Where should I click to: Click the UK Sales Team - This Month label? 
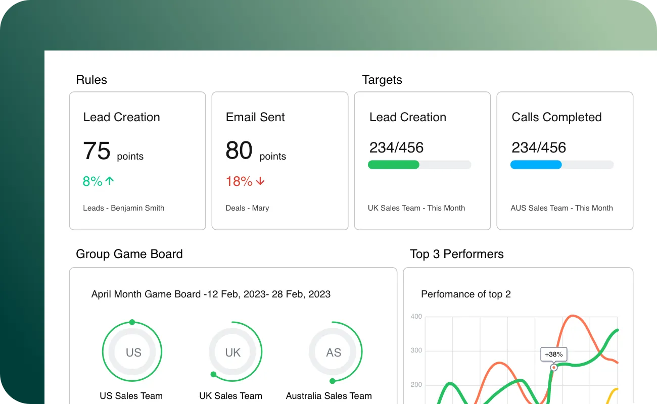pyautogui.click(x=416, y=208)
